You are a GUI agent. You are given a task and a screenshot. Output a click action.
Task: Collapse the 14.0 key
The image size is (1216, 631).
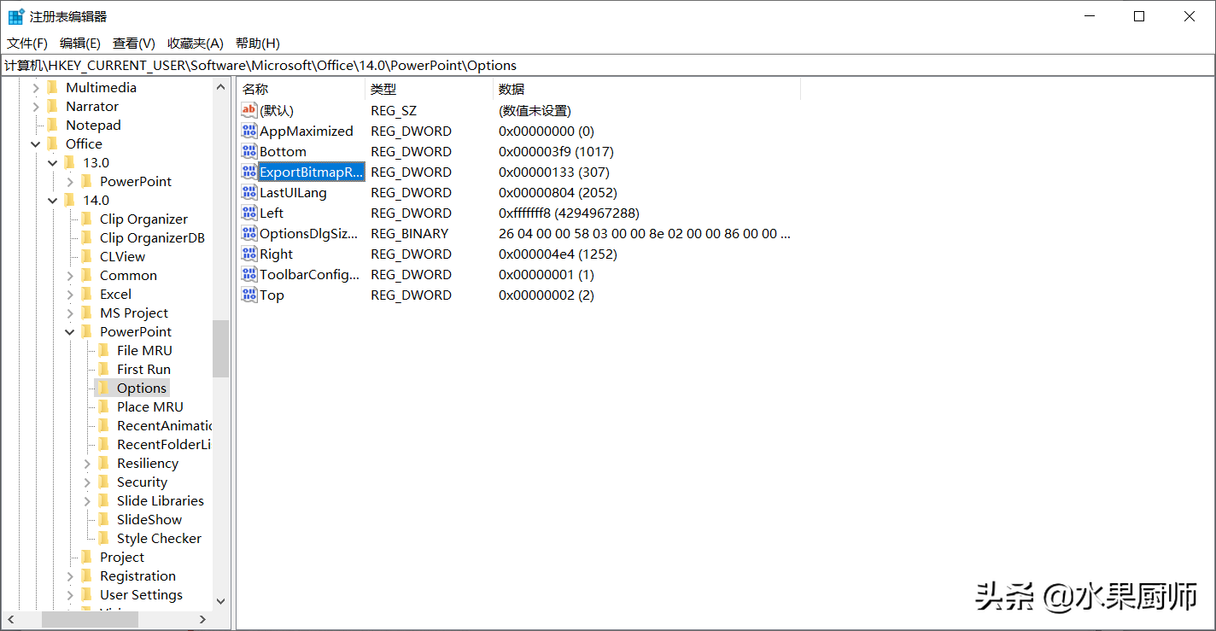tap(53, 200)
